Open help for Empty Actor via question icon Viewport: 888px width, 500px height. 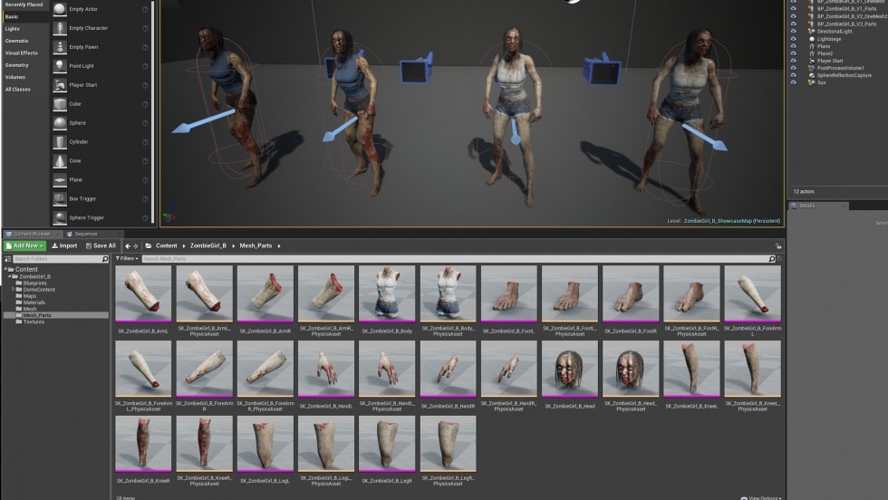(x=145, y=9)
